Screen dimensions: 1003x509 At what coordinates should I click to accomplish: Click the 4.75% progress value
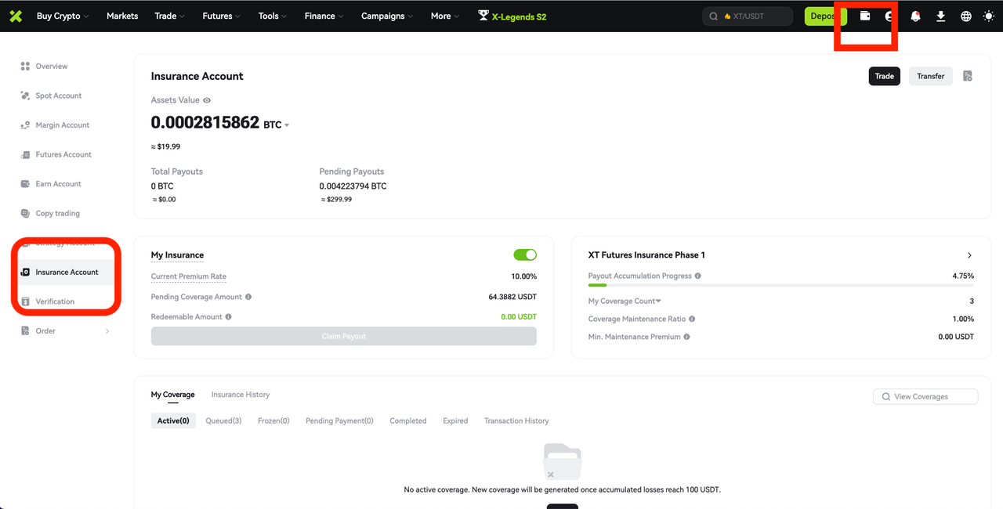click(x=963, y=276)
